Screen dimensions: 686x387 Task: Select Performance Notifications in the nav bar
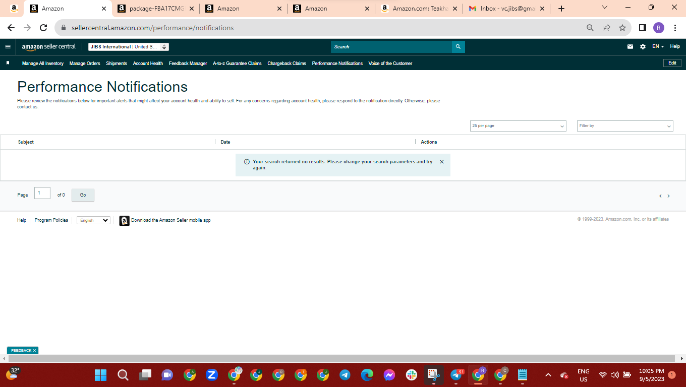tap(337, 63)
